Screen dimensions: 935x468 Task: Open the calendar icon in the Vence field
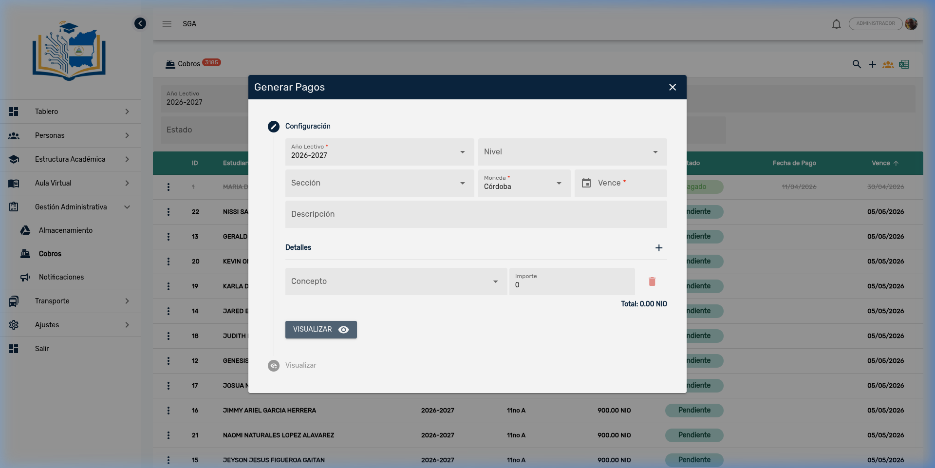(586, 183)
